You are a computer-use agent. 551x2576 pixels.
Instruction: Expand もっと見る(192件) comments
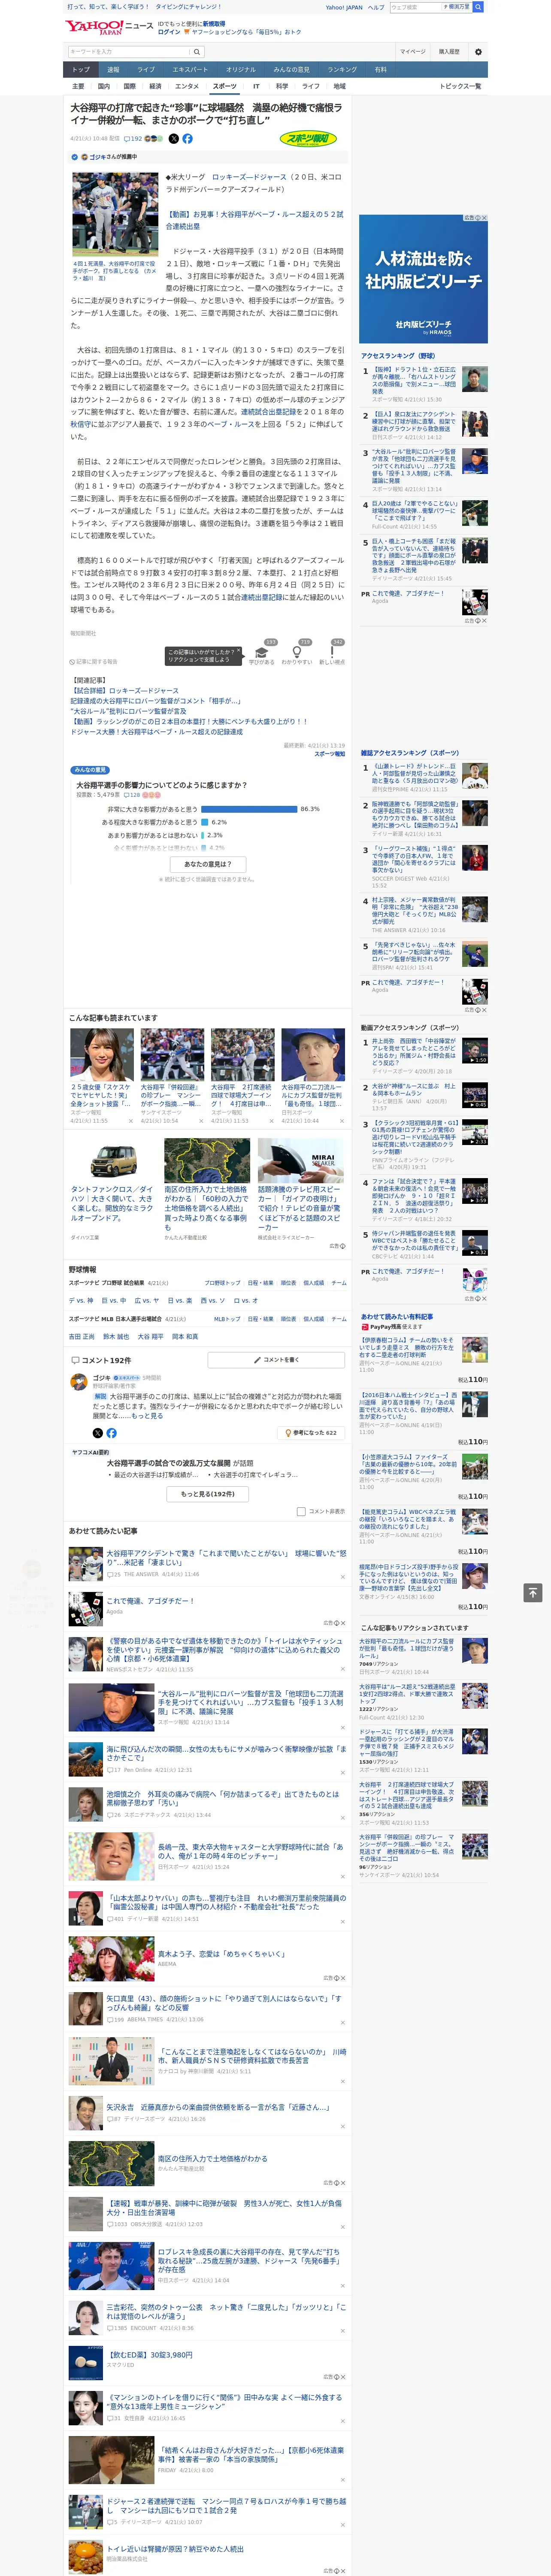point(208,1494)
